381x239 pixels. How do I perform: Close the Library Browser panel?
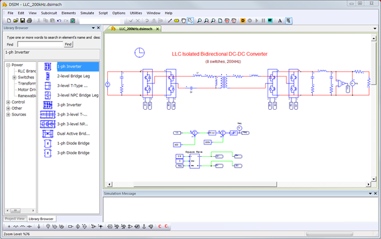(x=98, y=28)
